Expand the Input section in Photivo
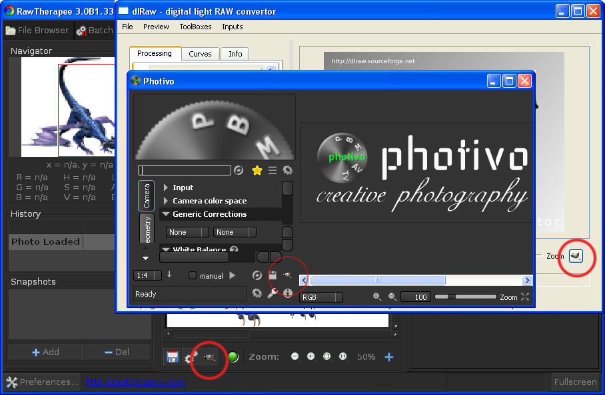 [165, 188]
